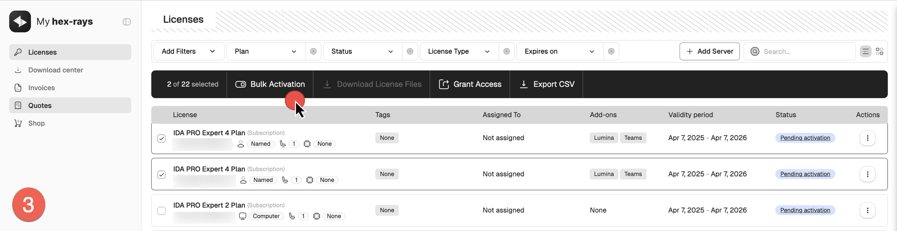
Task: Clear the Plan filter with its X icon
Action: (x=313, y=51)
